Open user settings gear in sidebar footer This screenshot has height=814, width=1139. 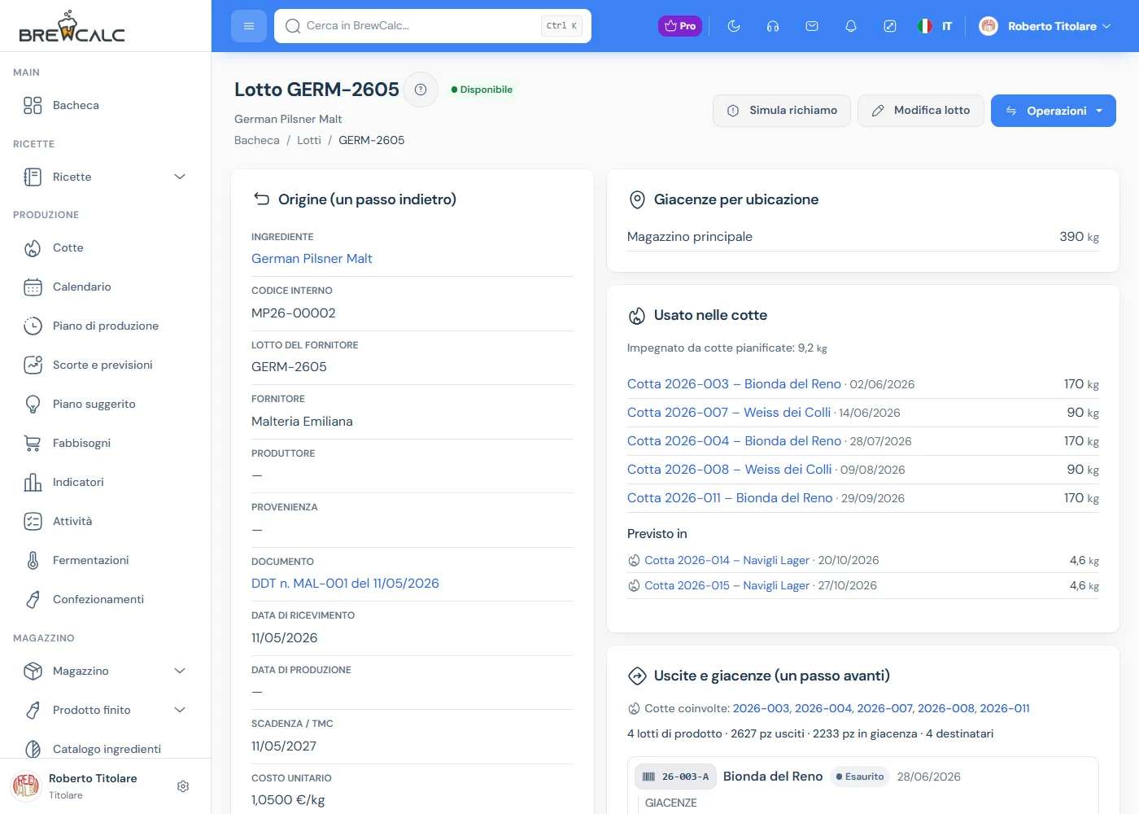click(183, 786)
